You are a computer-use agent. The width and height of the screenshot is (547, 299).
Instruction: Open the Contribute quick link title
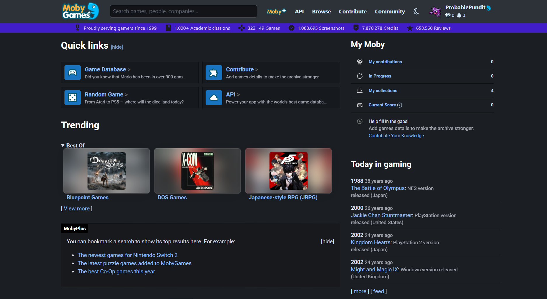240,69
